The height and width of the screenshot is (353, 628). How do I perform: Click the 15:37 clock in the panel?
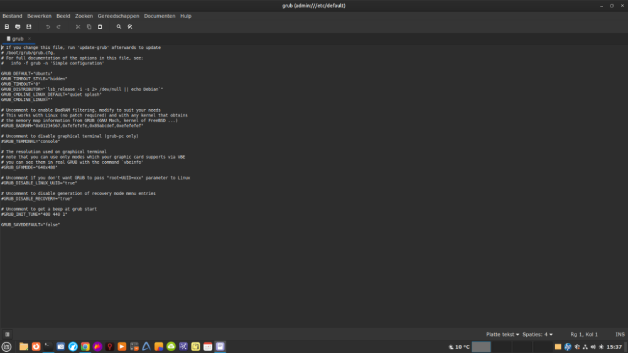614,347
